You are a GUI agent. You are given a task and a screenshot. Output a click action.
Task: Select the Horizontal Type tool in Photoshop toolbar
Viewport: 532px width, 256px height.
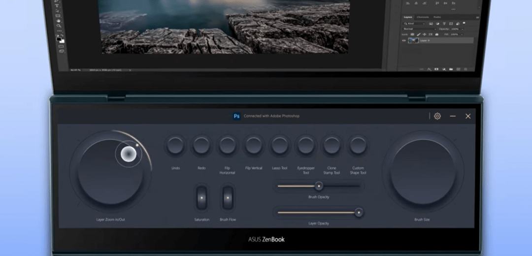(57, 6)
